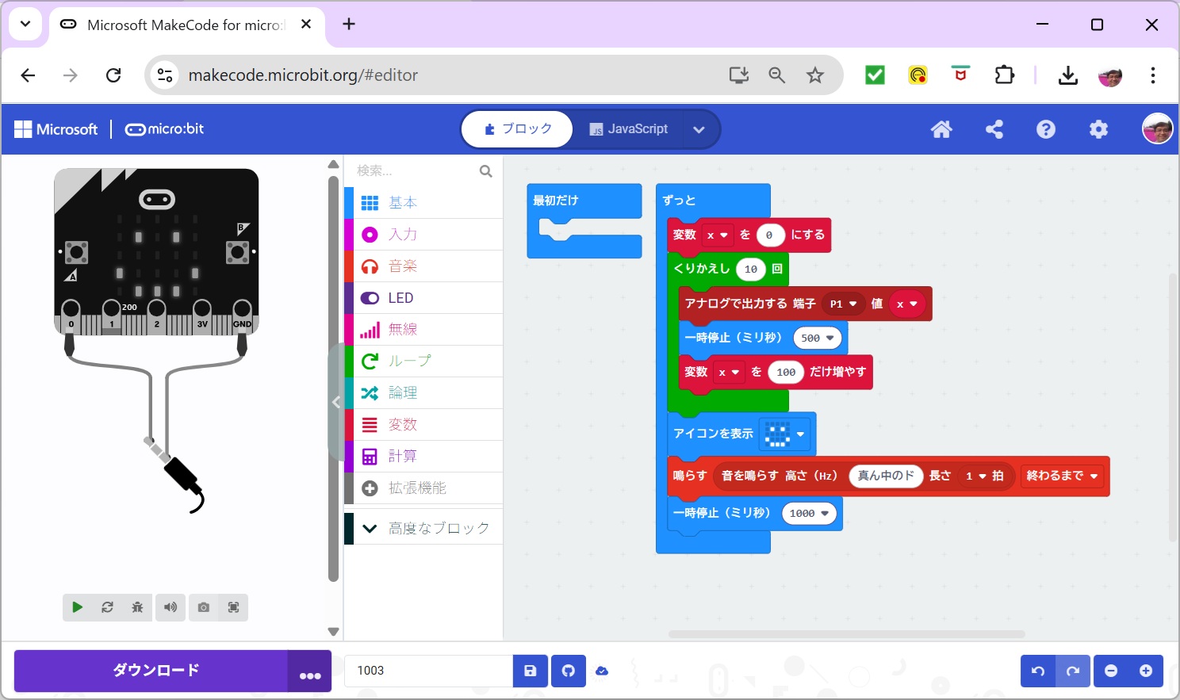Click the GitHub repository button
1180x700 pixels.
(x=569, y=671)
